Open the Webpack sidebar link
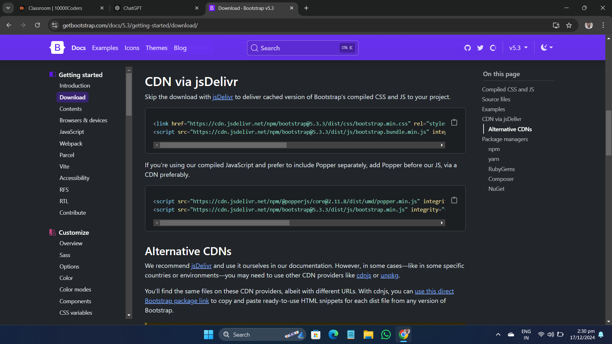This screenshot has width=612, height=344. tap(71, 143)
